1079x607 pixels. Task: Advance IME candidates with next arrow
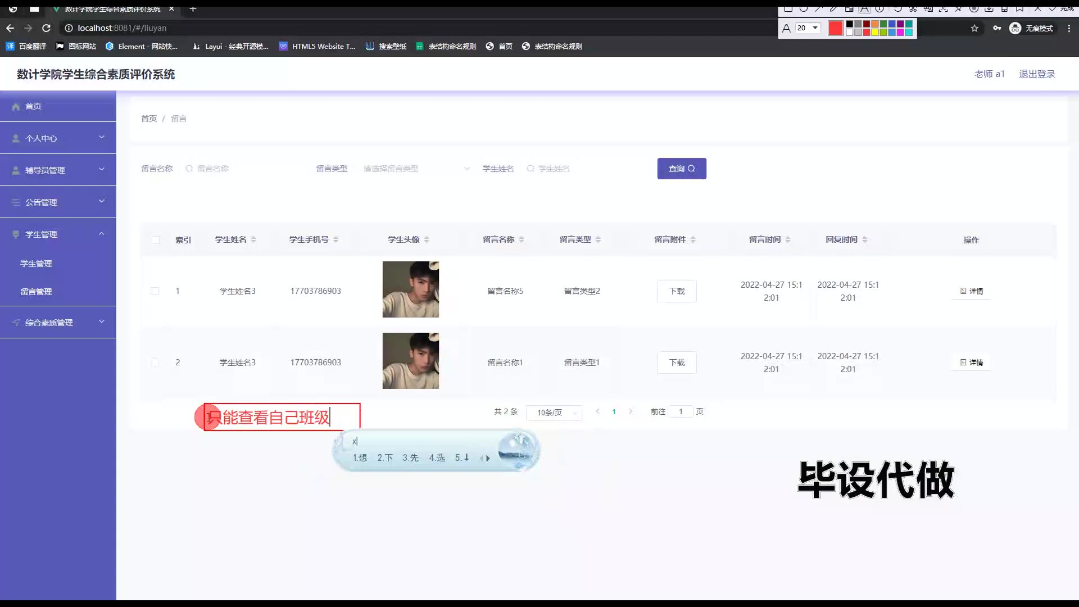click(x=488, y=458)
